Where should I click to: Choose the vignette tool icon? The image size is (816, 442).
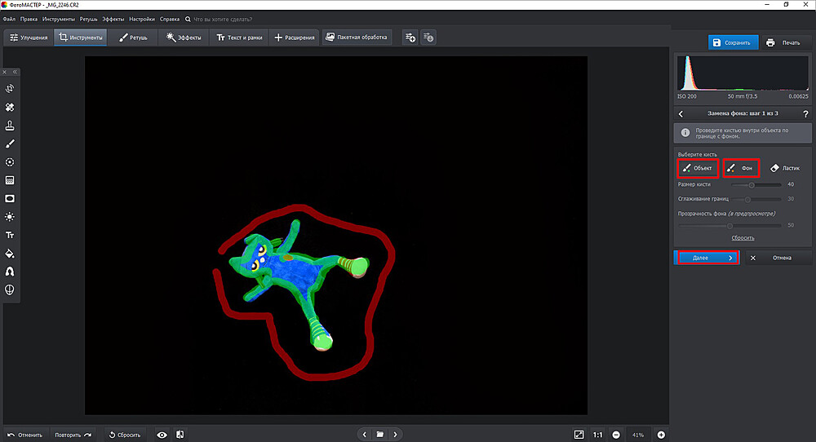pyautogui.click(x=10, y=198)
